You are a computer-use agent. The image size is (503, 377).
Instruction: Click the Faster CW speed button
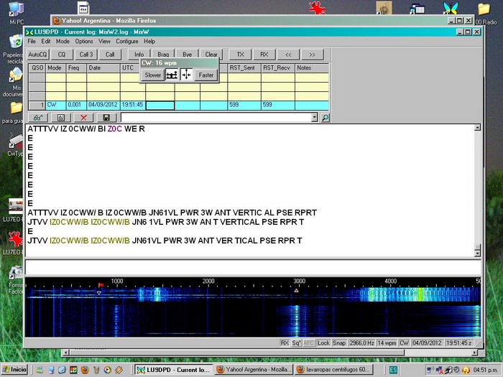tap(206, 75)
